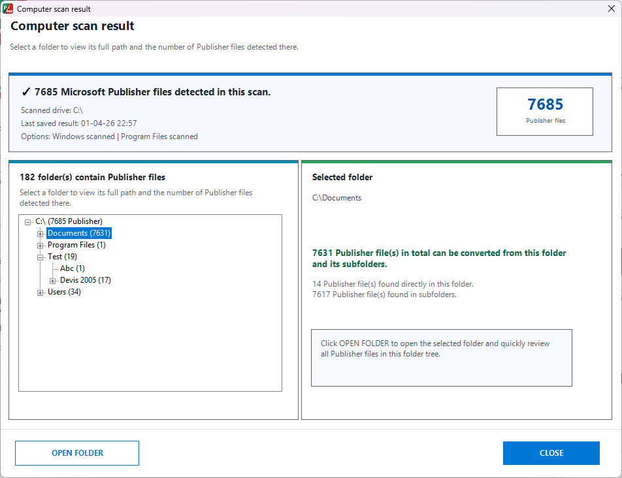Click the OPEN FOLDER button

point(77,453)
